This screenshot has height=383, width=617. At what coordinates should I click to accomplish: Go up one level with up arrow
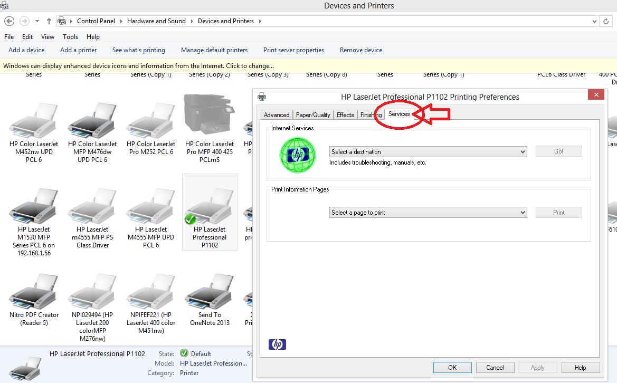pyautogui.click(x=49, y=21)
